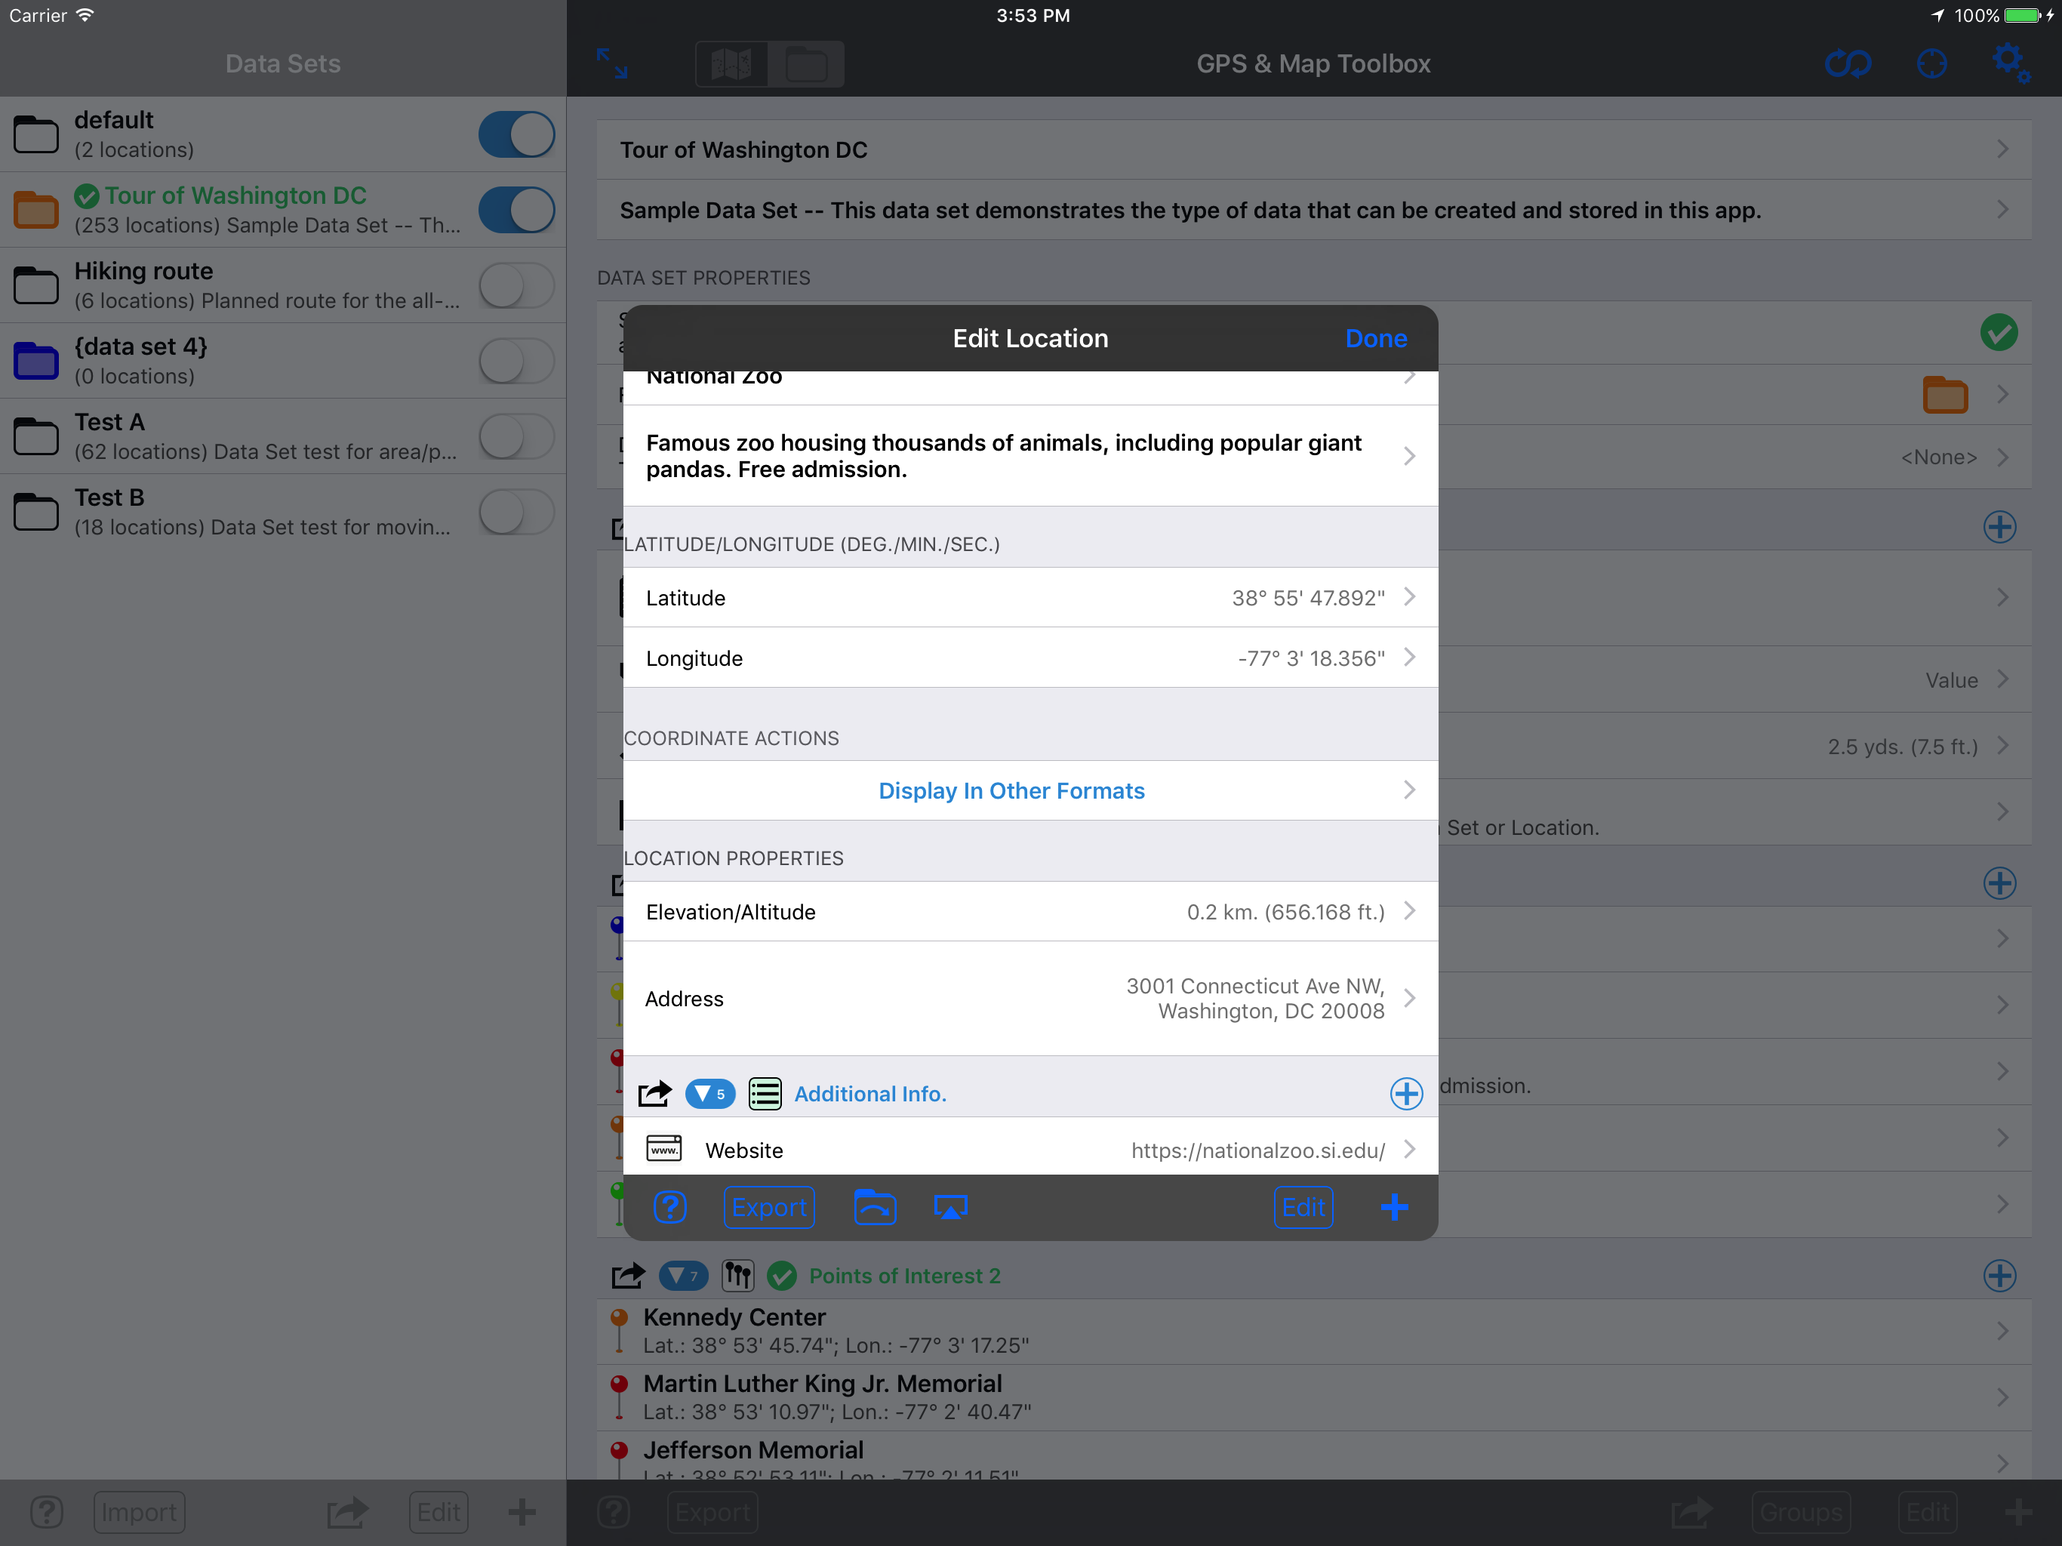Open the Kennedy Center row chevron
Viewport: 2062px width, 1546px height.
coord(2002,1331)
